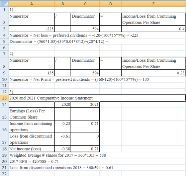Click cell containing -225
This screenshot has width=186, height=176.
(x=32, y=29)
